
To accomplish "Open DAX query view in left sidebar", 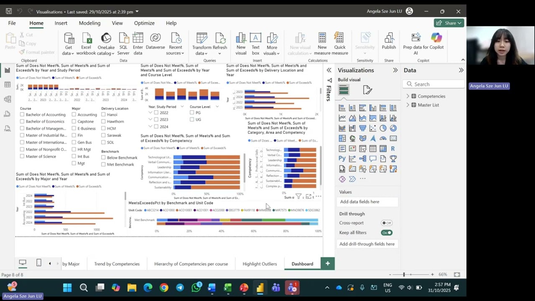I will pos(7,114).
